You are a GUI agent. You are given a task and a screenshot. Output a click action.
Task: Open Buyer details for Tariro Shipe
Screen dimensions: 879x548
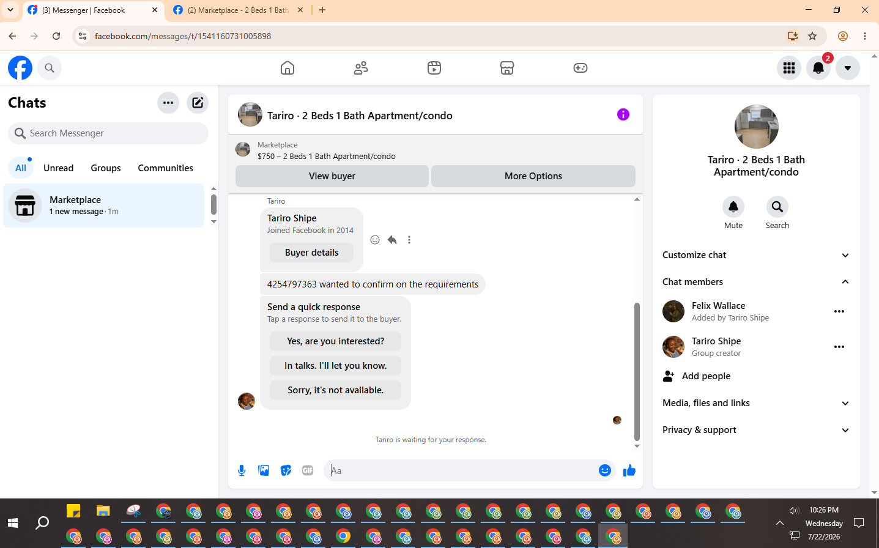coord(312,253)
